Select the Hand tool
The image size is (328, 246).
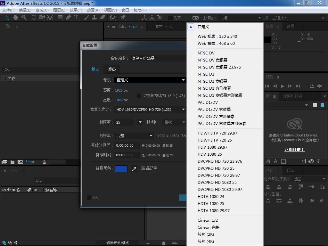click(x=15, y=17)
